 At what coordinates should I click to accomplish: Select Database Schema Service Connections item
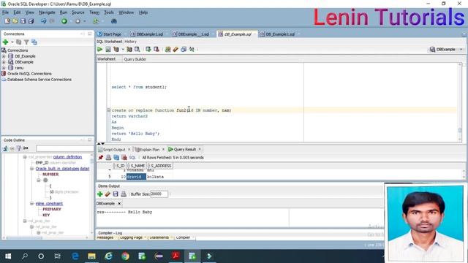pyautogui.click(x=39, y=80)
